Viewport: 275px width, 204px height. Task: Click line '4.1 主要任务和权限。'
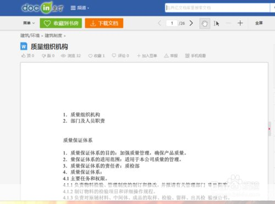click(85, 179)
